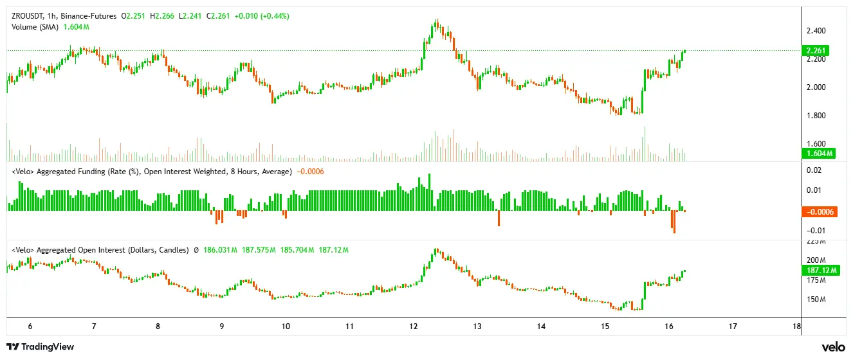Click the green 2.261 current price label

[815, 50]
